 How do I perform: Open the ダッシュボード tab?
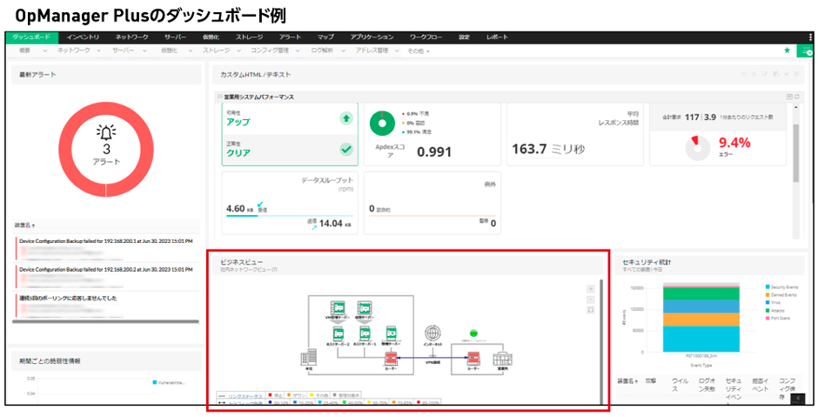point(31,37)
